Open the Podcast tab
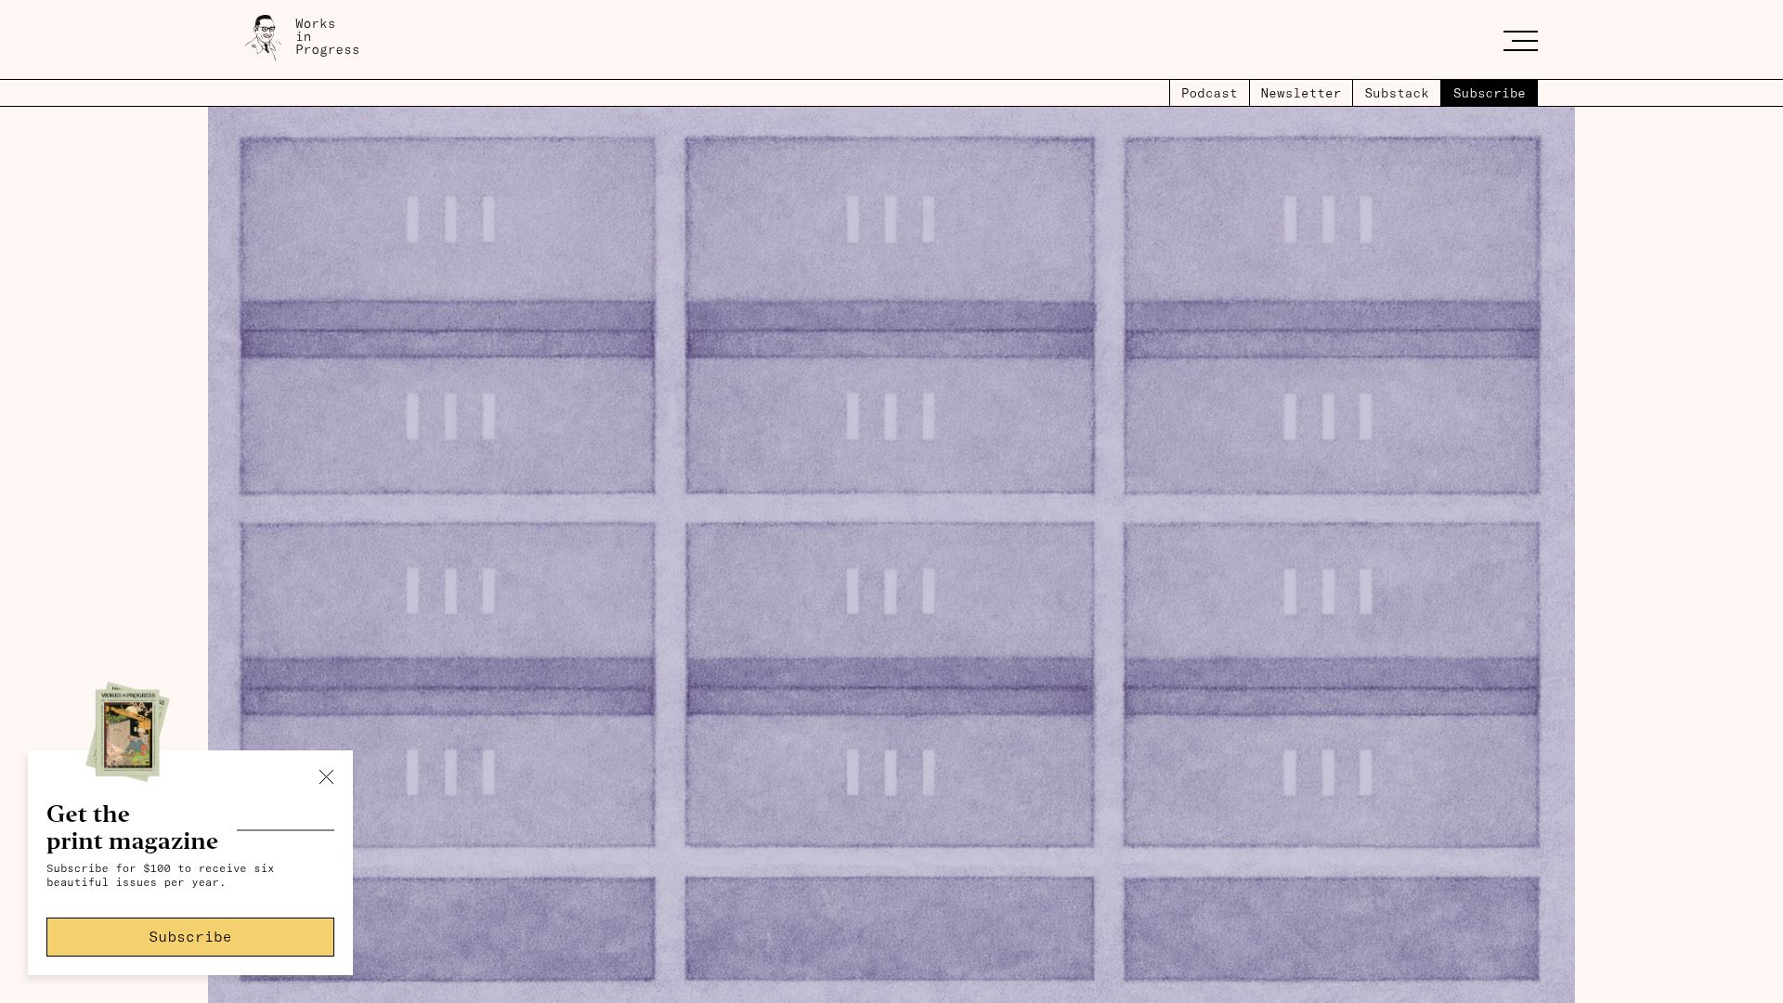The width and height of the screenshot is (1783, 1003). (x=1209, y=93)
